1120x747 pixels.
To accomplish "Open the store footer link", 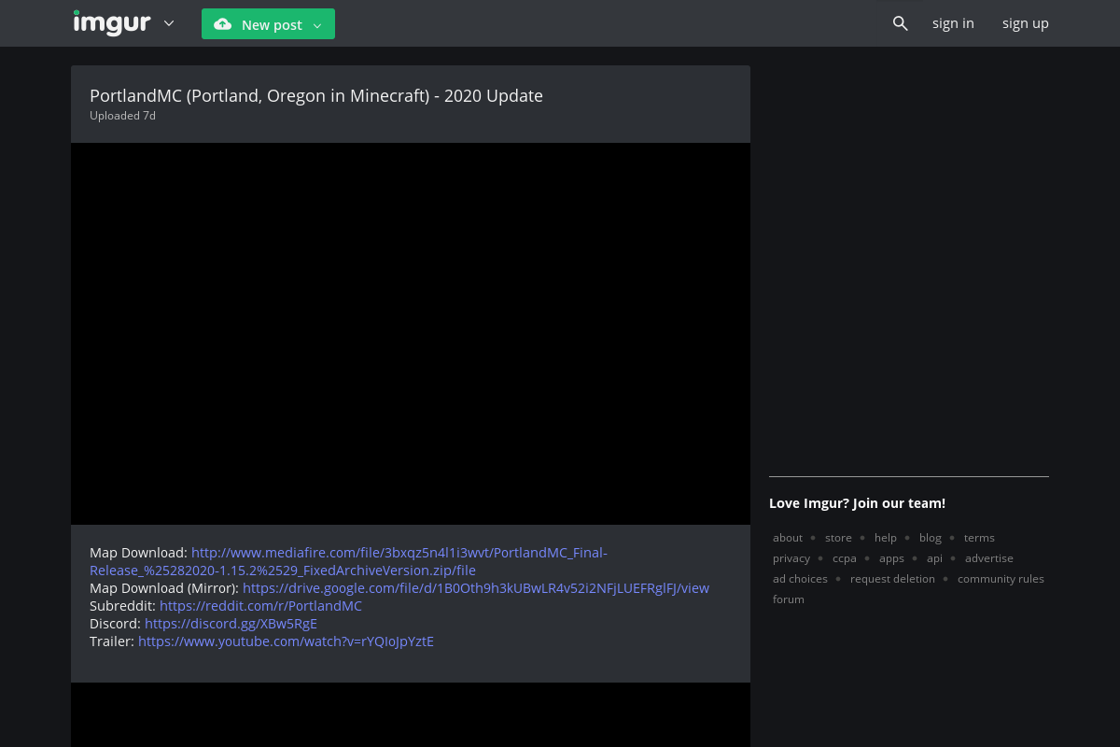I will [838, 538].
